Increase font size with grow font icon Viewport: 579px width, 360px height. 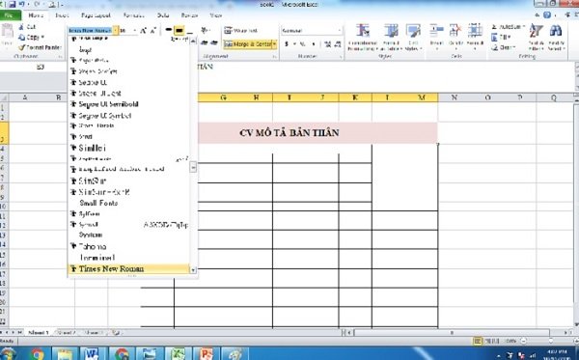pyautogui.click(x=143, y=30)
